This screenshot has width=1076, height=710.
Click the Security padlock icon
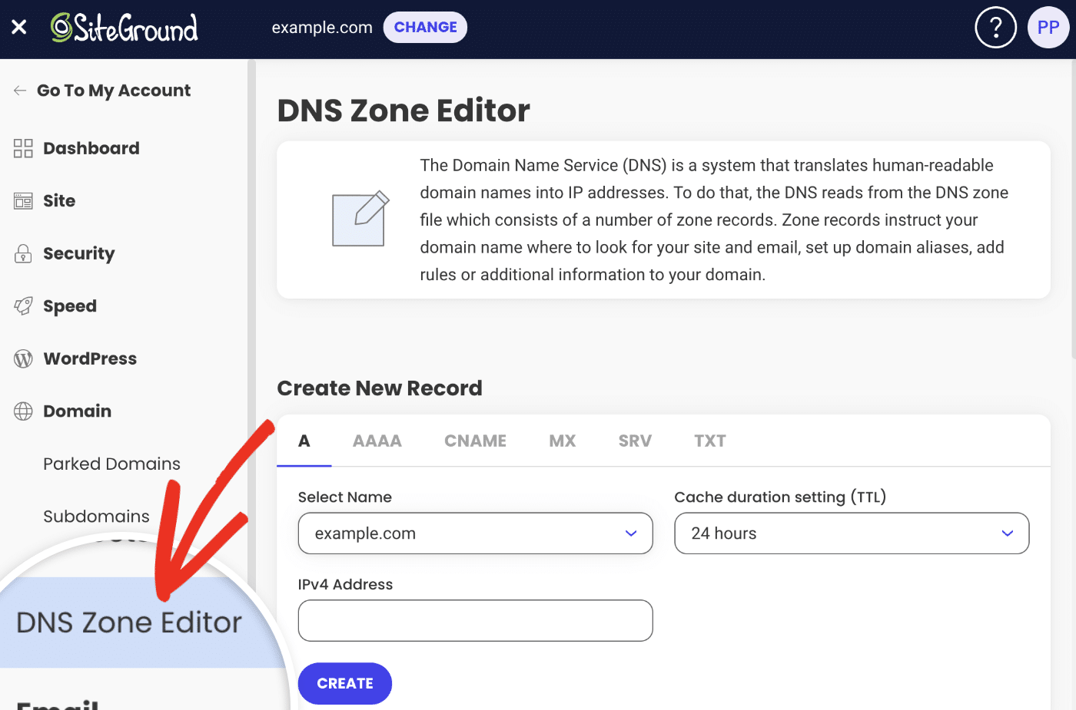point(23,254)
